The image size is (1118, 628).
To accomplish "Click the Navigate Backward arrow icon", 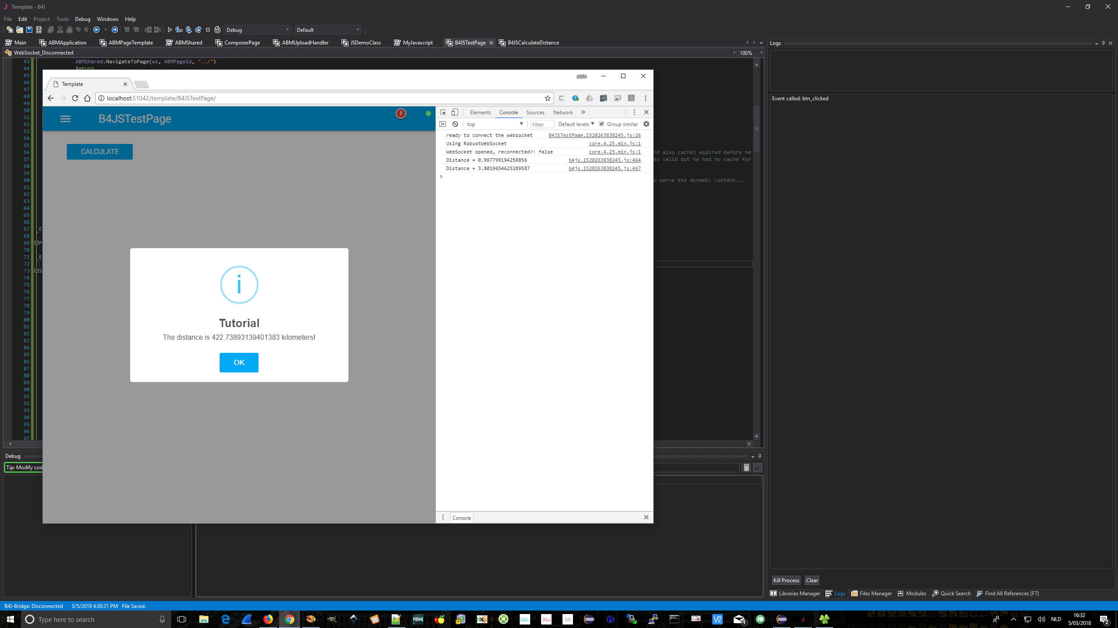I will (97, 30).
